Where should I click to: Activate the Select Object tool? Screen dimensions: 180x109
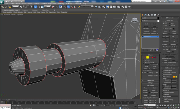tap(21, 7)
